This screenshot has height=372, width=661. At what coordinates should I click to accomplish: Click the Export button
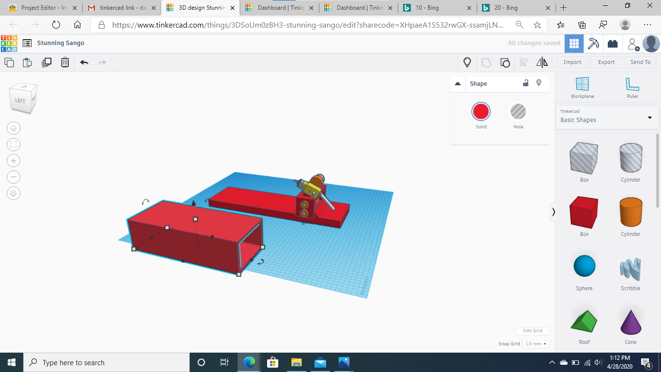pyautogui.click(x=606, y=62)
